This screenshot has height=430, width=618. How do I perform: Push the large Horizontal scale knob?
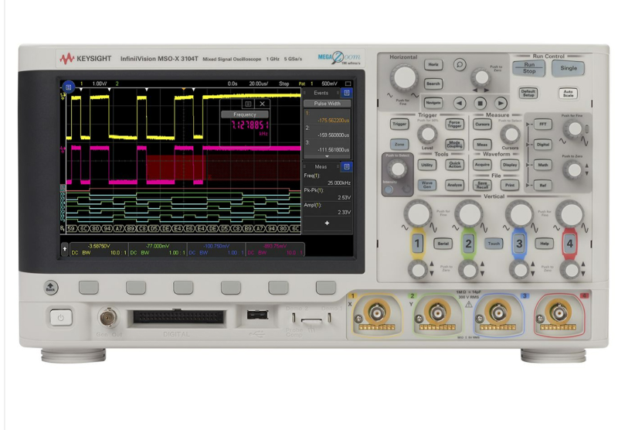(x=404, y=77)
